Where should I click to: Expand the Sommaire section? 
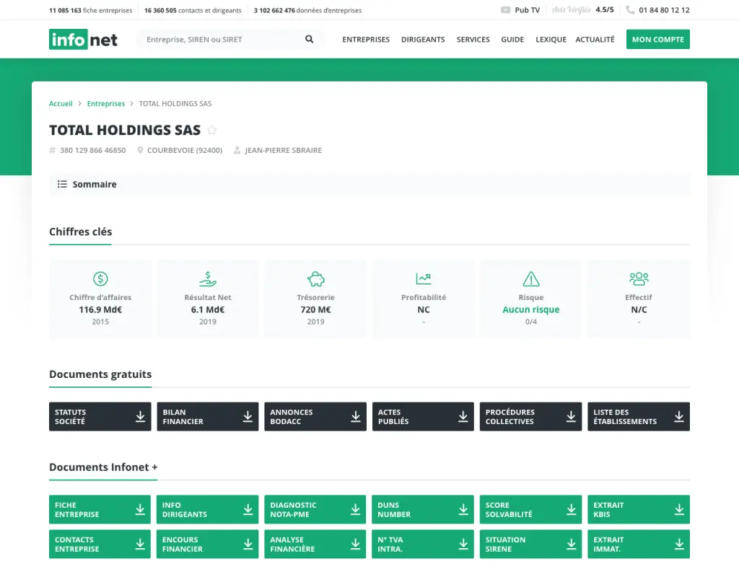pos(369,184)
